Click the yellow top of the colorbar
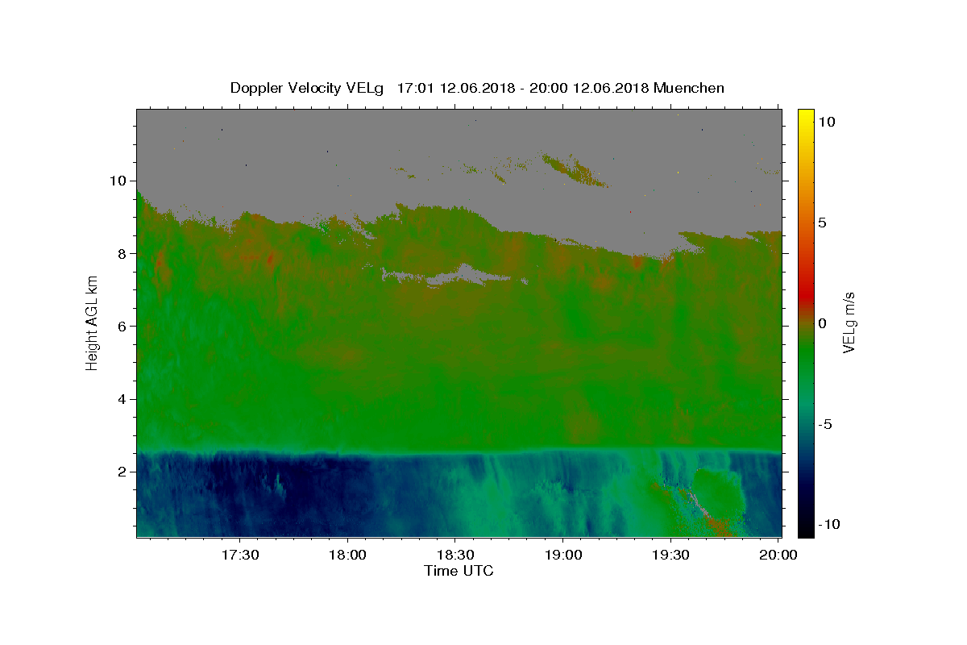This screenshot has width=967, height=645. pos(806,117)
